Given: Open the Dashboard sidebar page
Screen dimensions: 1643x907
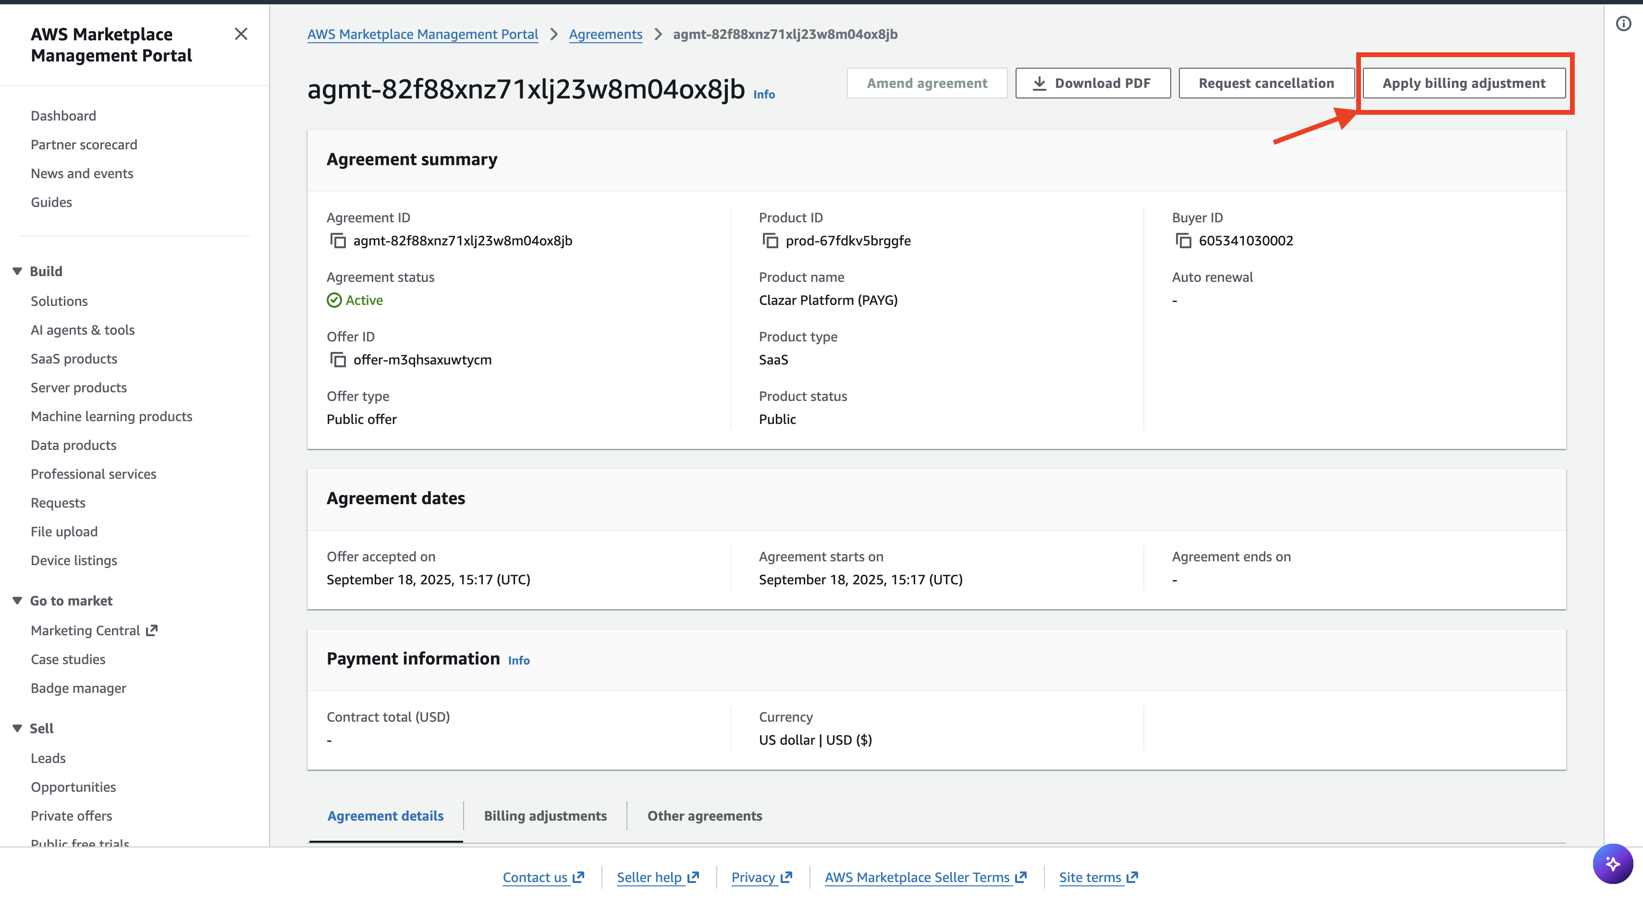Looking at the screenshot, I should (63, 116).
